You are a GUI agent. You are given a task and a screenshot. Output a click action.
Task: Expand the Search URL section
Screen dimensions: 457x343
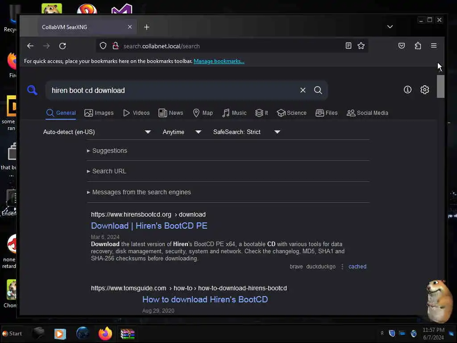pos(106,171)
